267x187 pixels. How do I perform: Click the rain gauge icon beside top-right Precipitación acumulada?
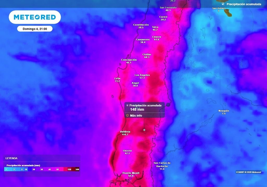coord(223,4)
